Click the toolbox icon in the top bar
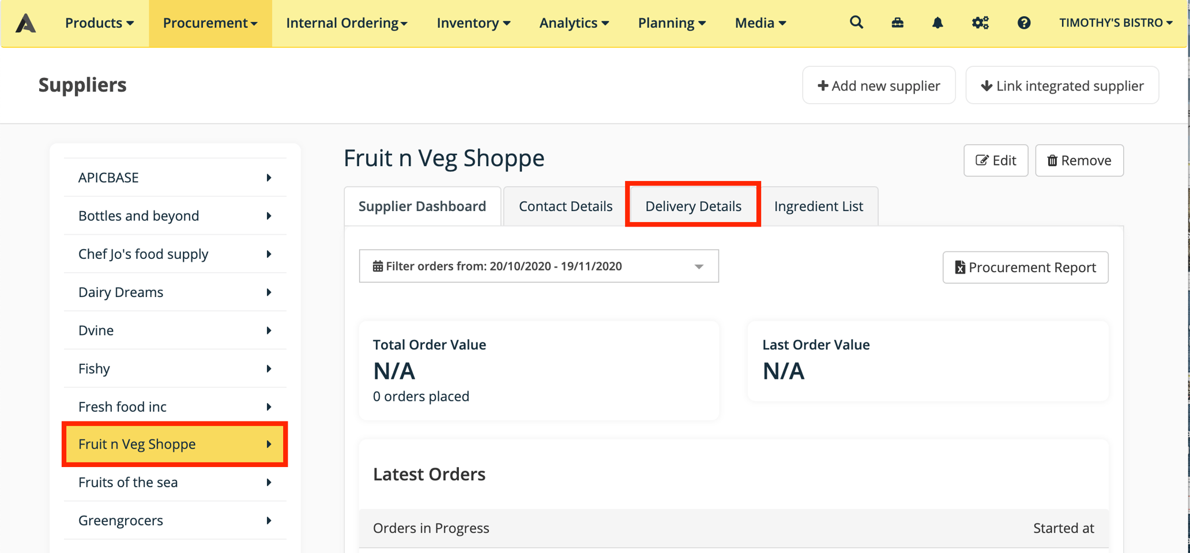 coord(898,22)
